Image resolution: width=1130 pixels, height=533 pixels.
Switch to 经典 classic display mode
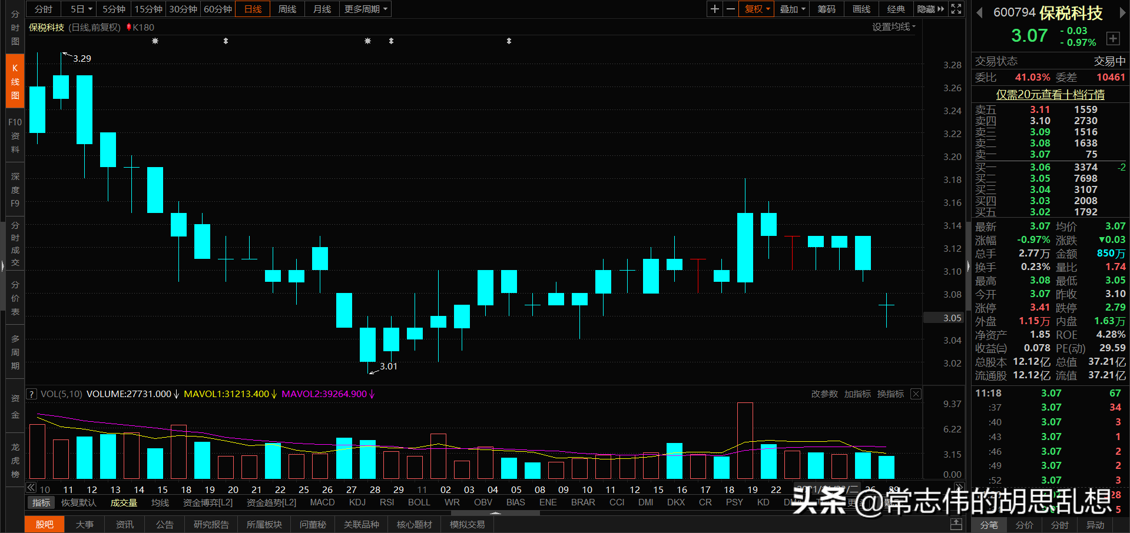[x=896, y=9]
